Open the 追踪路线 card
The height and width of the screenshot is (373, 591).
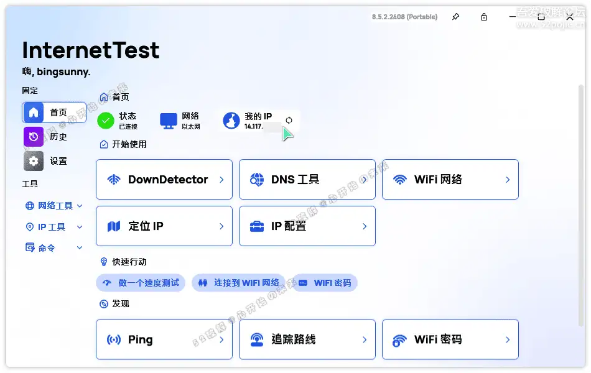pos(307,339)
